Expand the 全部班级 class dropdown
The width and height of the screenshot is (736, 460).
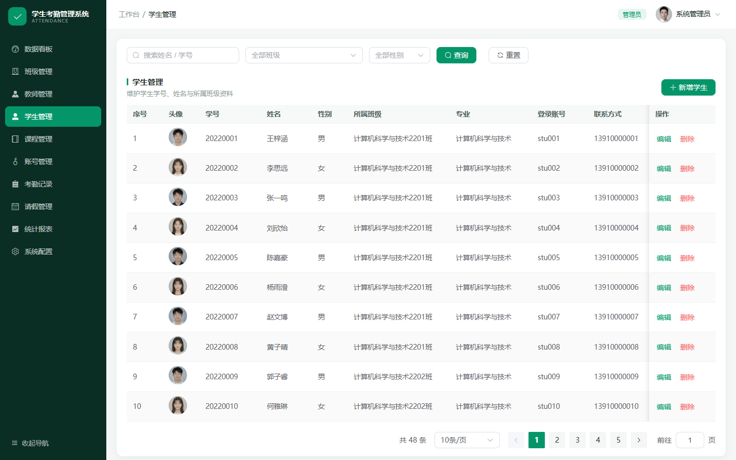304,55
